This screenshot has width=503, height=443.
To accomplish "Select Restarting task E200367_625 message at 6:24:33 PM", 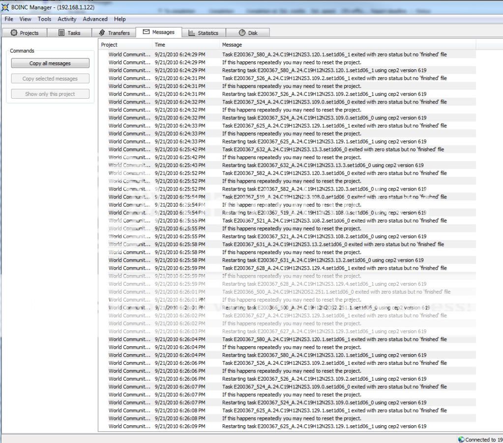I will 287,141.
